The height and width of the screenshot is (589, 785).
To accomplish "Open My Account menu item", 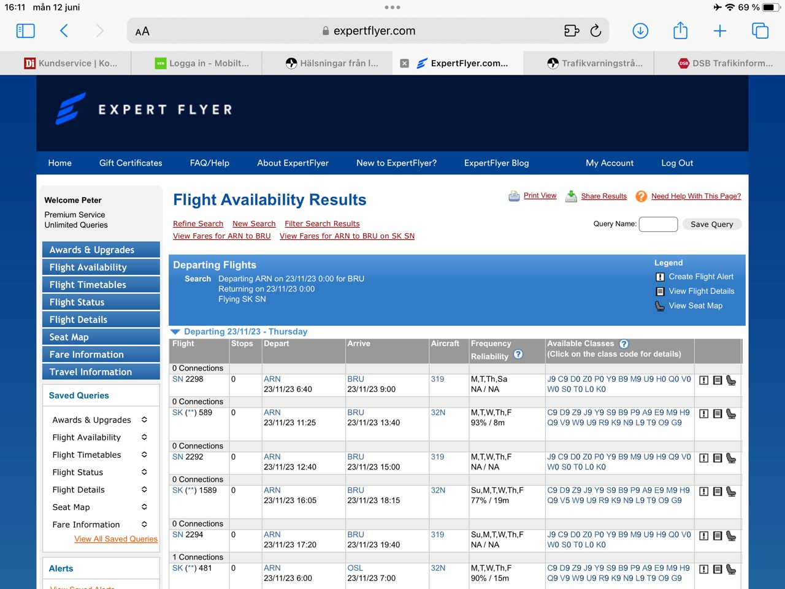I will (609, 163).
